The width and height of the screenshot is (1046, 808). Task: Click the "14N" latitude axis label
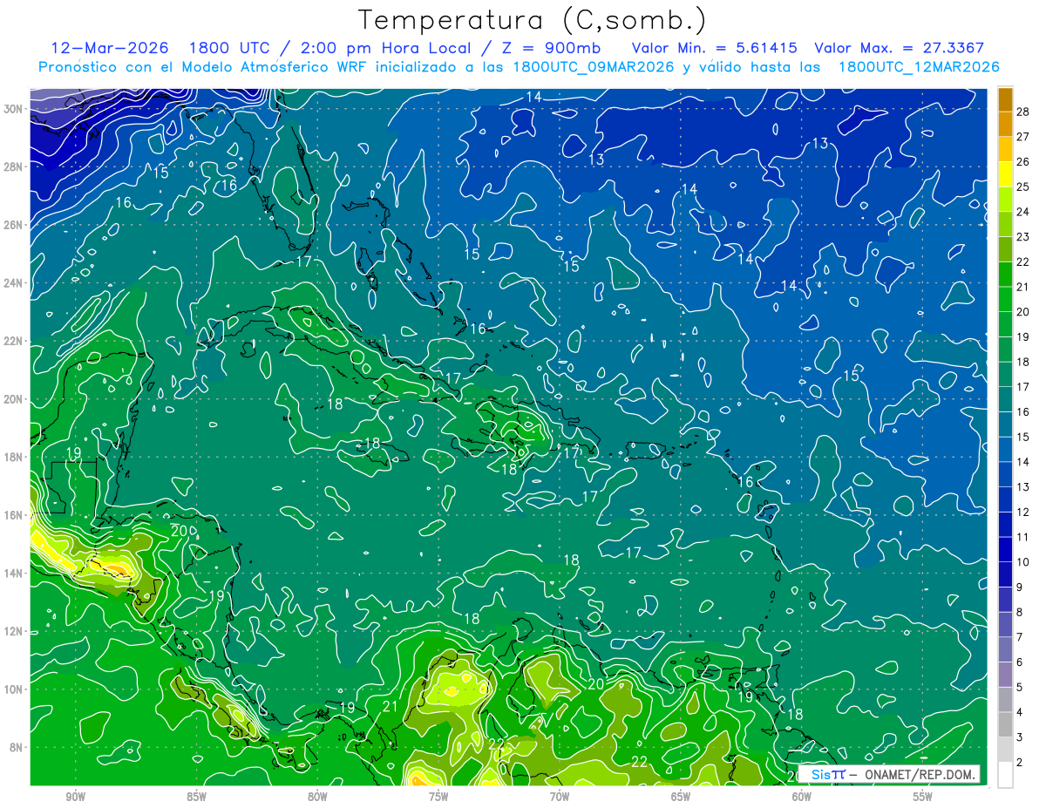click(14, 573)
